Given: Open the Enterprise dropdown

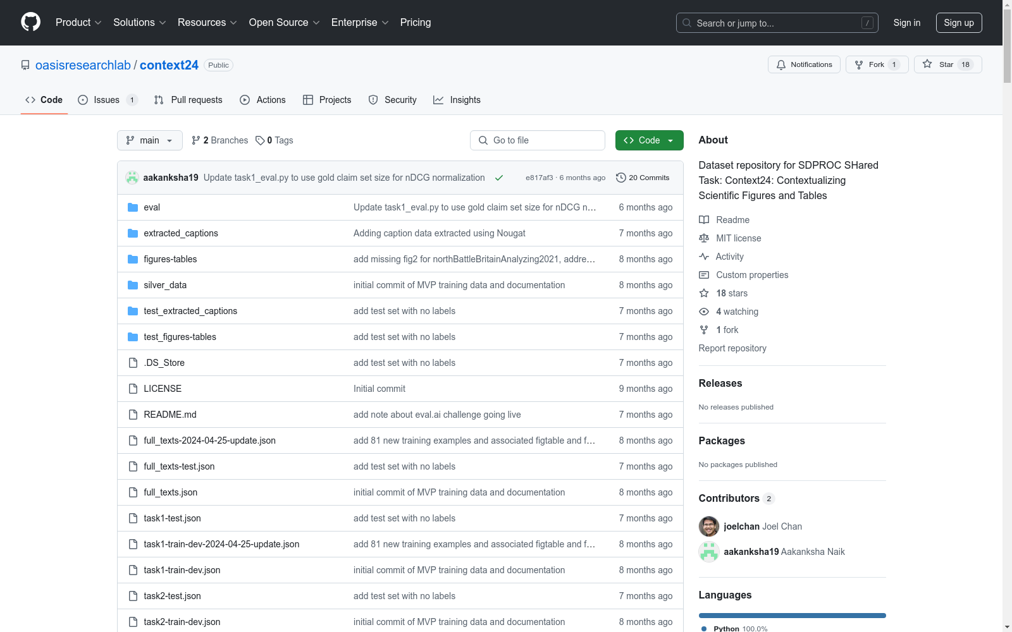Looking at the screenshot, I should [360, 23].
